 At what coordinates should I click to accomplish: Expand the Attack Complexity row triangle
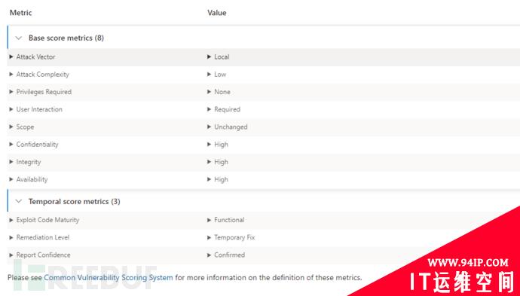pos(11,75)
